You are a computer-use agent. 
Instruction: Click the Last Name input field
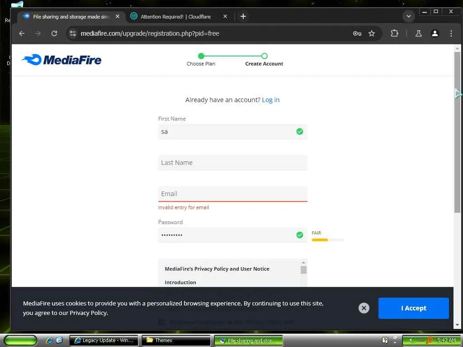point(233,163)
